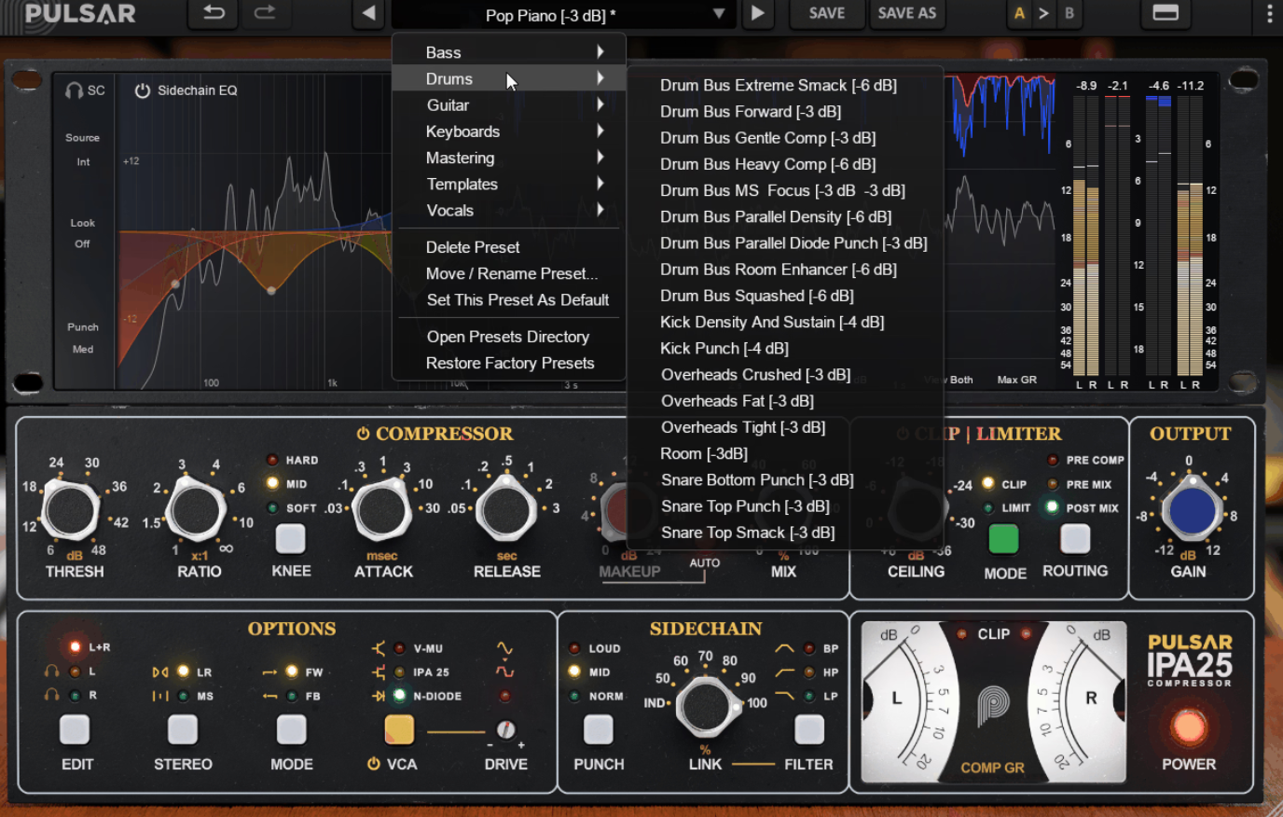This screenshot has width=1283, height=817.
Task: Click the sine wave drive shape icon
Action: click(x=504, y=648)
